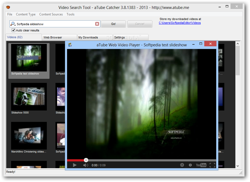Click the Go! button
This screenshot has height=182, width=250.
[113, 24]
